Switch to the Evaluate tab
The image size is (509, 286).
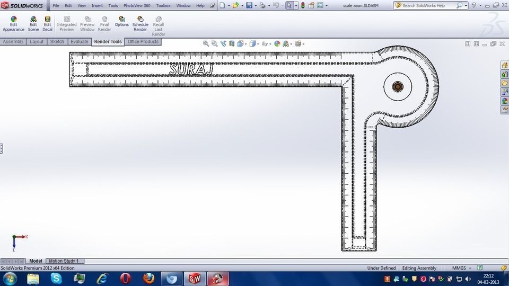tap(79, 41)
